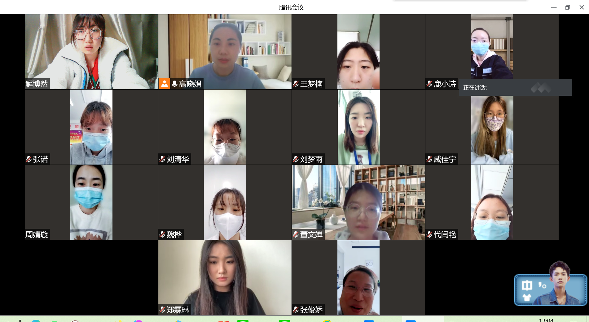Click the muted microphone icon beside 王梦楠

[296, 83]
